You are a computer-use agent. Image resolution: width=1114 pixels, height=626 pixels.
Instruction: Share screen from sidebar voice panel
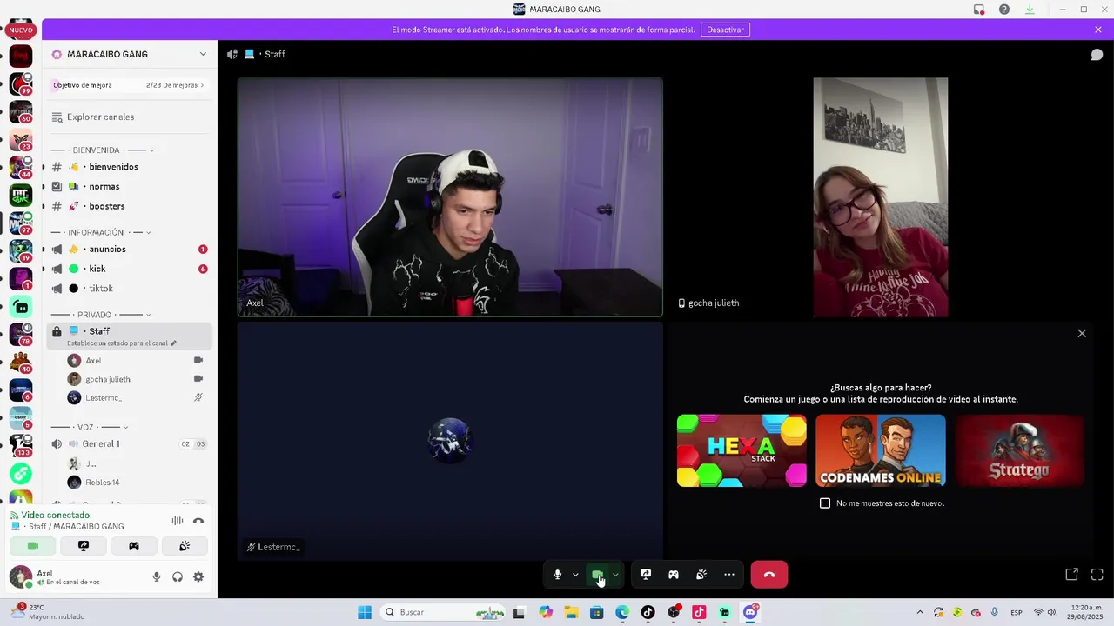click(84, 546)
